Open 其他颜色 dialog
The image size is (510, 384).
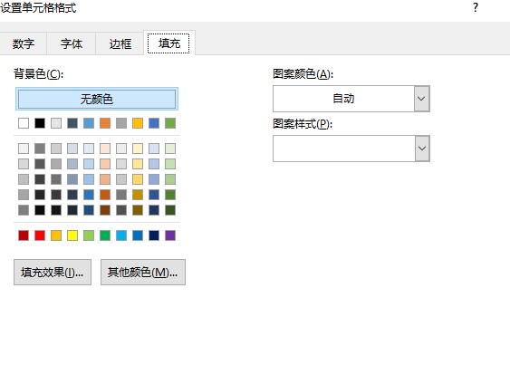[x=143, y=272]
